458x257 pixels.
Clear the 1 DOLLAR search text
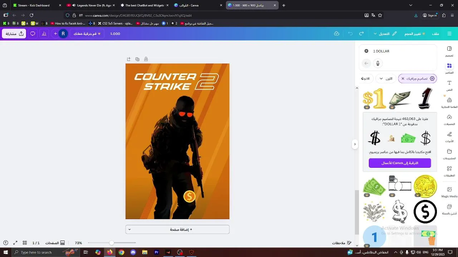pos(366,51)
